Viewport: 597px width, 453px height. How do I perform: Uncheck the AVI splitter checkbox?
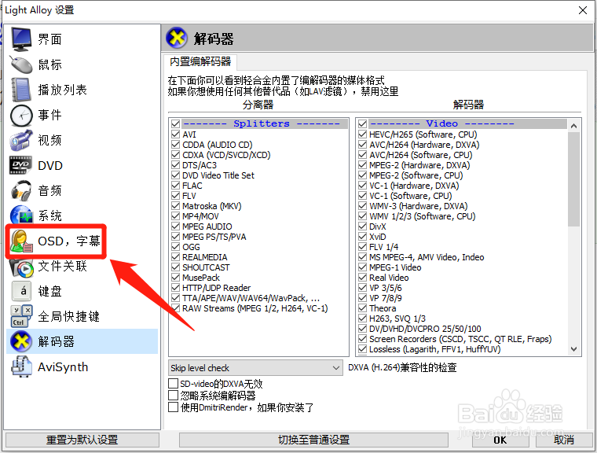click(x=175, y=134)
